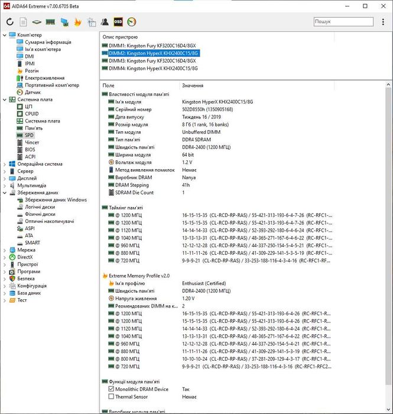
Task: Select the Пам'ять tree item
Action: 34,128
